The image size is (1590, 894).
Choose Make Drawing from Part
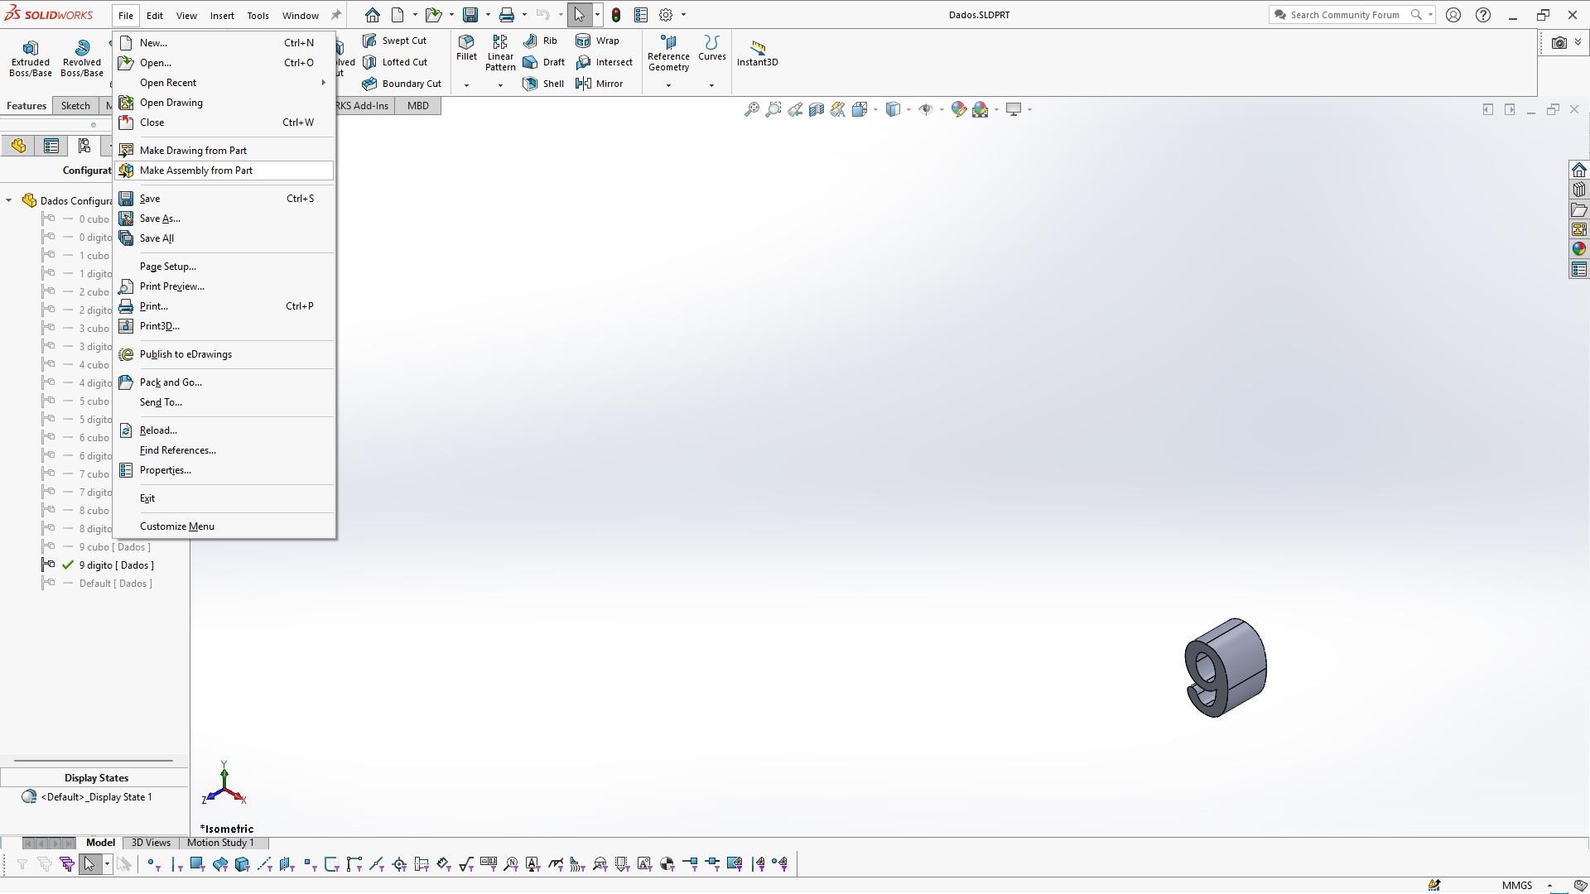(x=224, y=151)
